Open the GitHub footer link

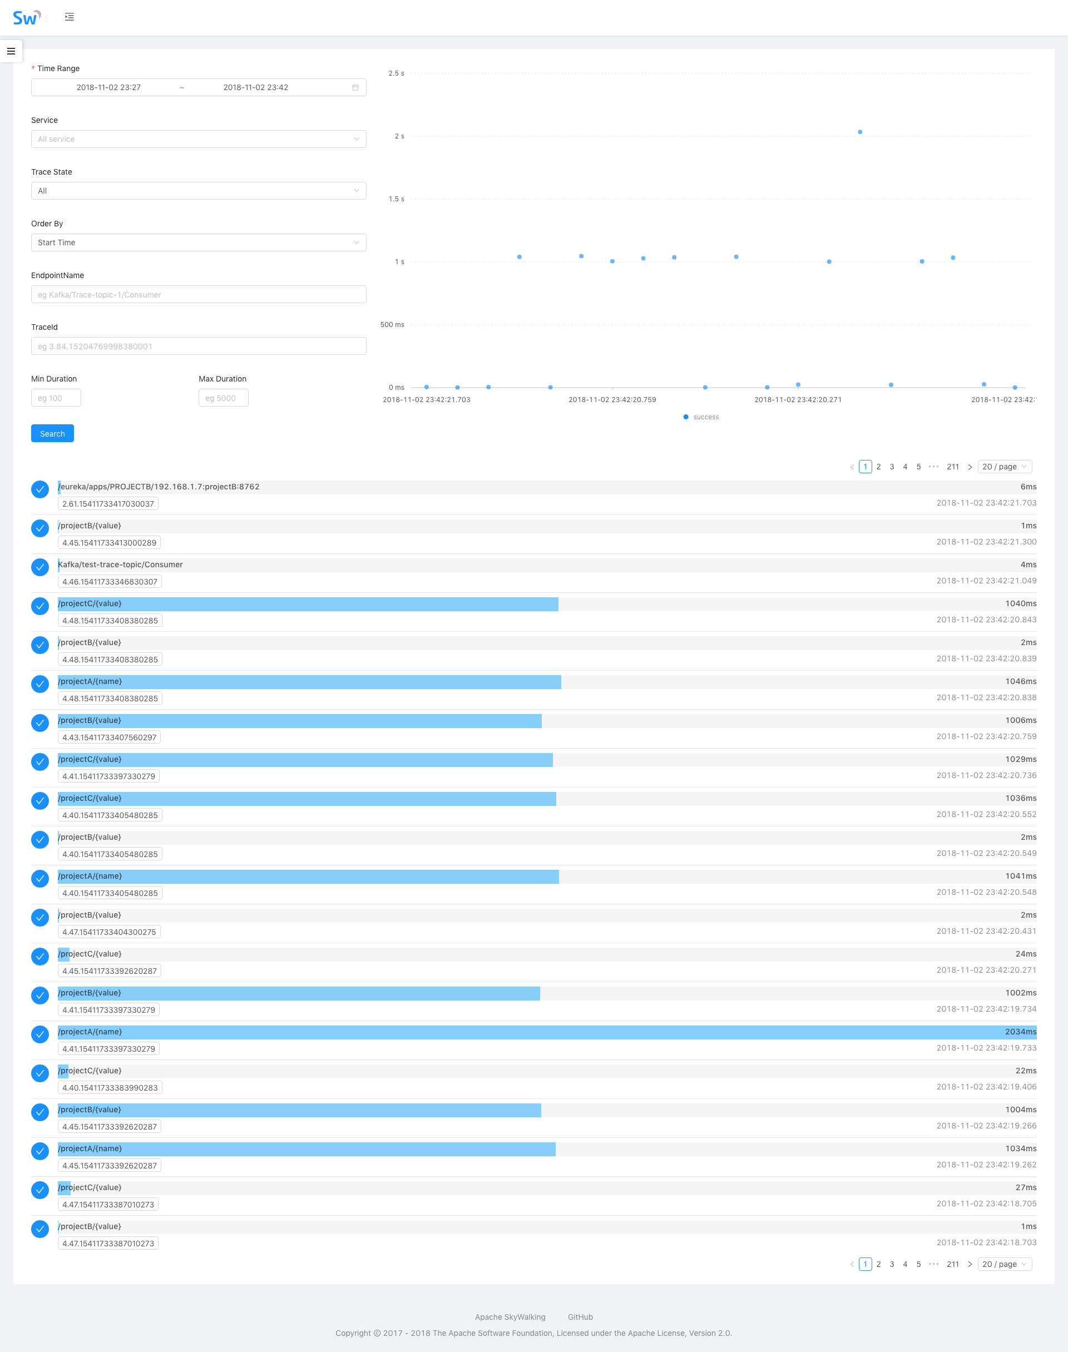[x=580, y=1317]
